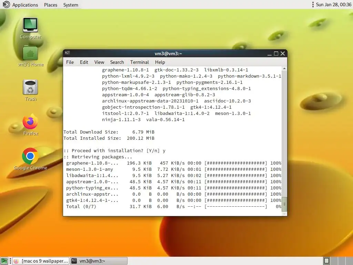Click the empty Total (0/7) progress bar
Image resolution: width=353 pixels, height=265 pixels.
[x=236, y=207]
